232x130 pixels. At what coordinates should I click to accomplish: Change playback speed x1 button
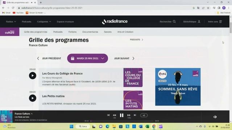pos(144,115)
